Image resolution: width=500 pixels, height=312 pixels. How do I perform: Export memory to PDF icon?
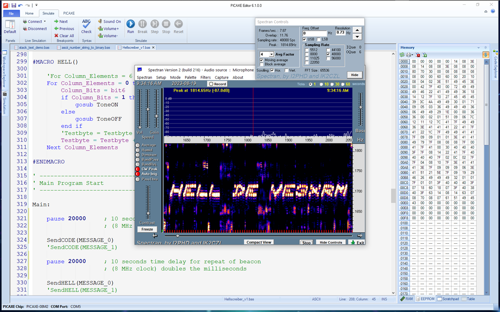418,55
